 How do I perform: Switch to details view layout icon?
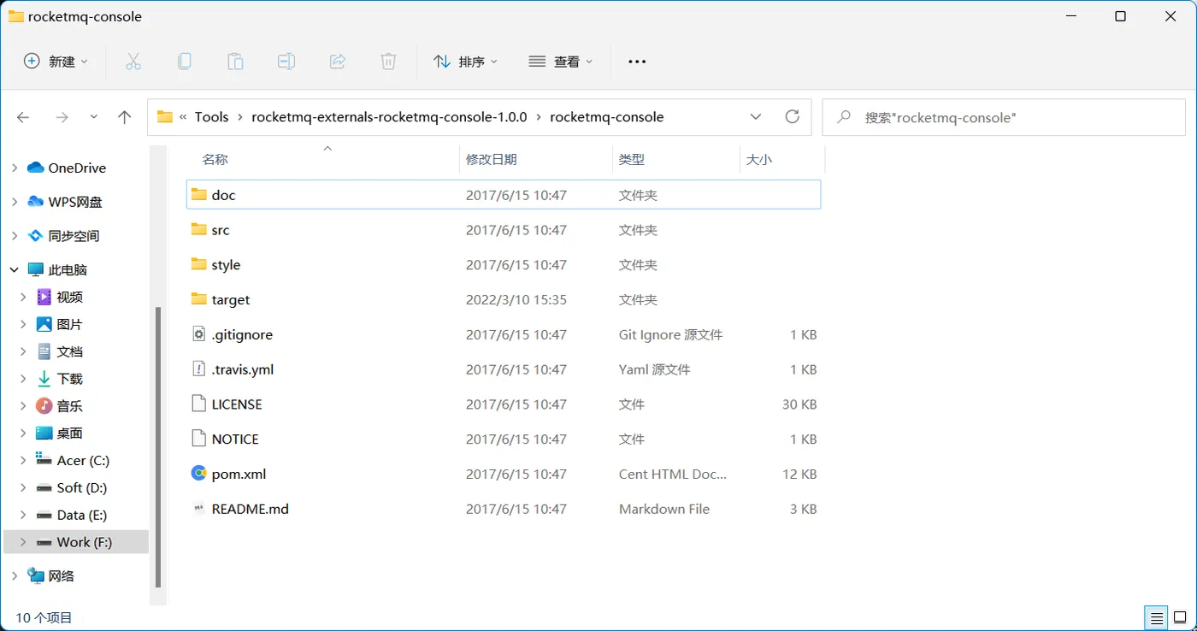coord(1157,617)
